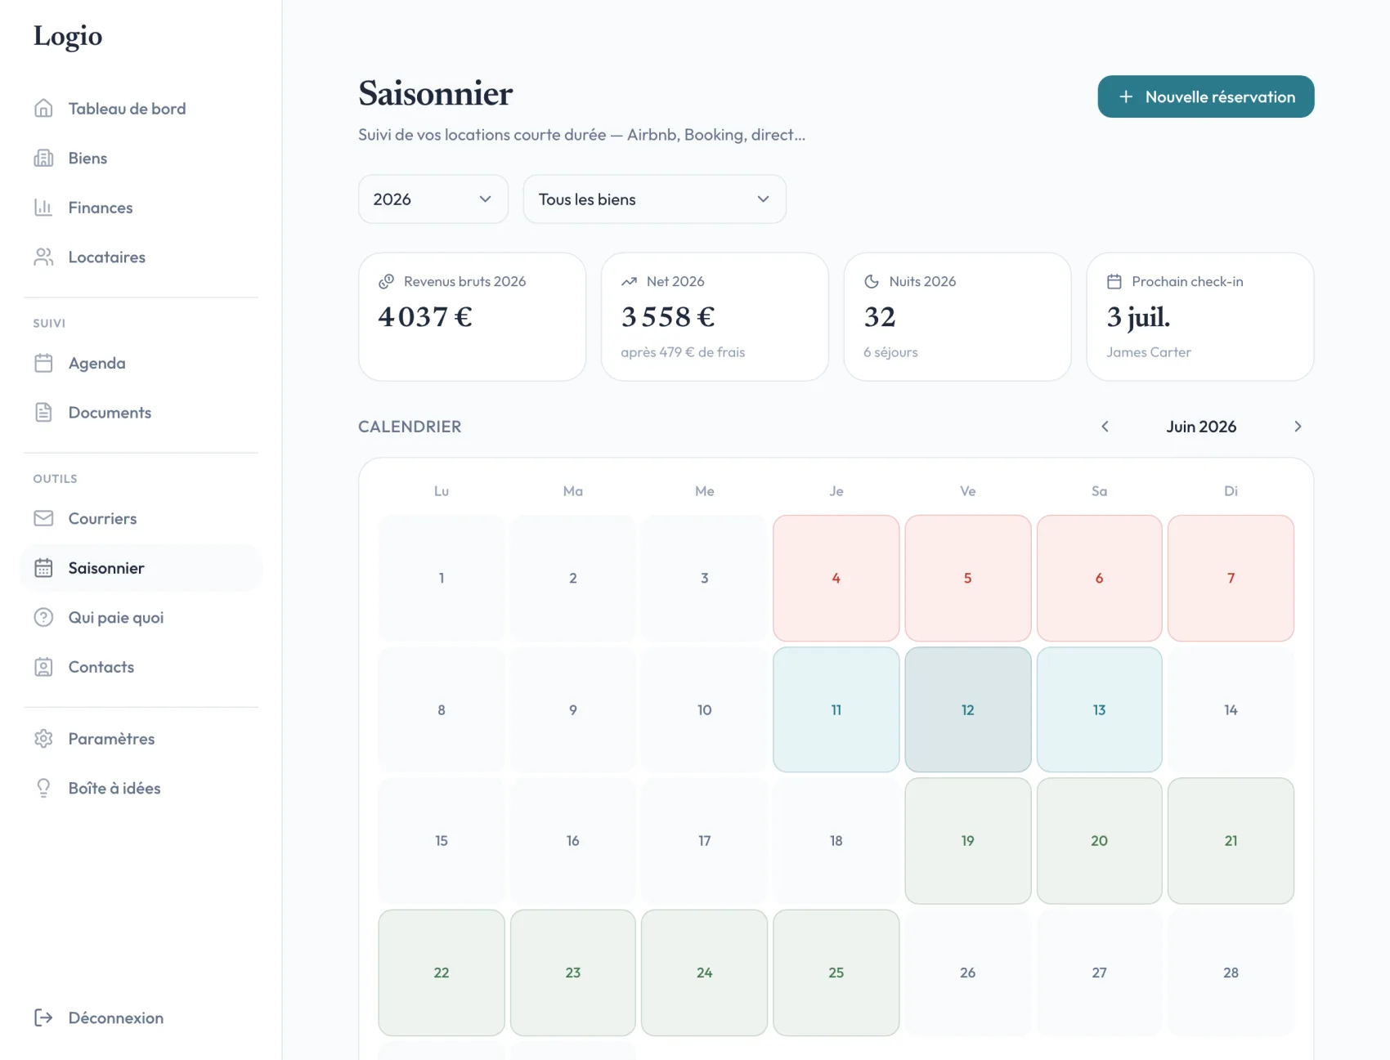This screenshot has width=1390, height=1060.
Task: Click the James Carter guest name
Action: pyautogui.click(x=1149, y=352)
